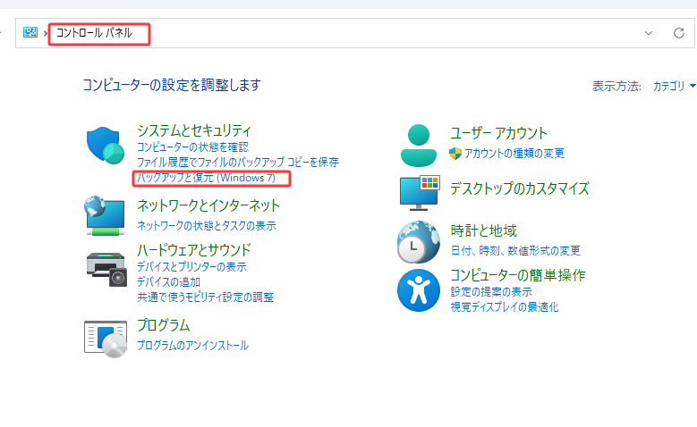Open the system and security shield icon
This screenshot has height=427, width=697.
[x=106, y=146]
